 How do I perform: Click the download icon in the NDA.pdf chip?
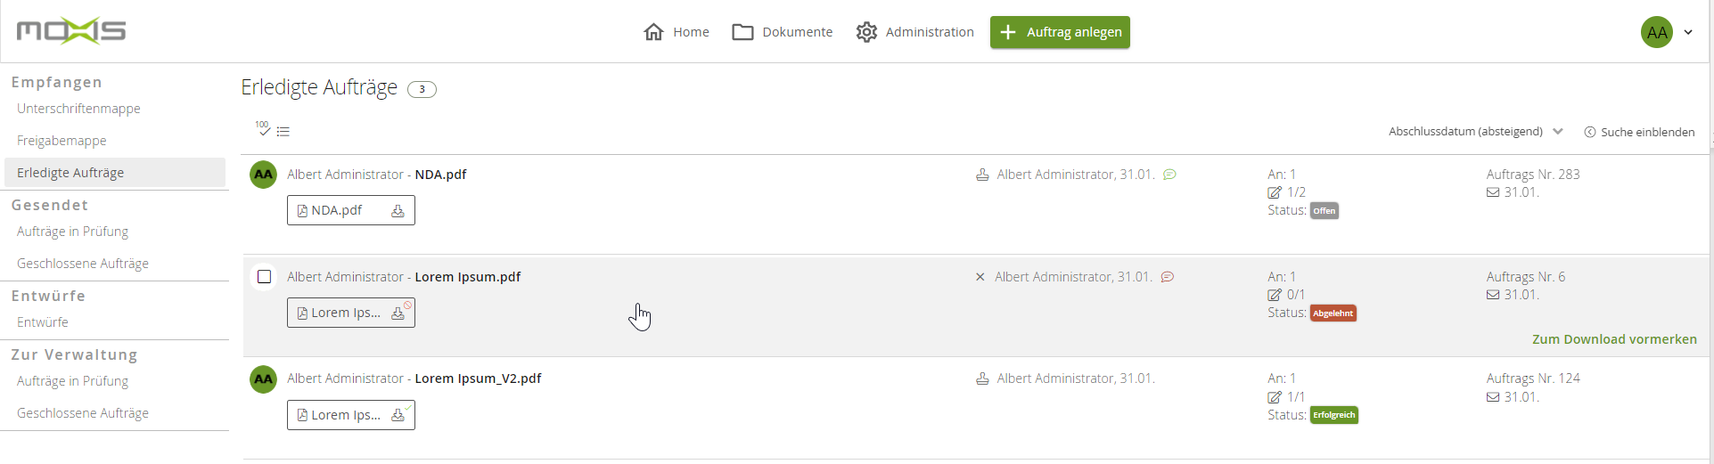[398, 211]
